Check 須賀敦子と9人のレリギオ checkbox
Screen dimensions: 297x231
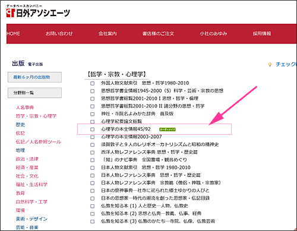[92, 145]
